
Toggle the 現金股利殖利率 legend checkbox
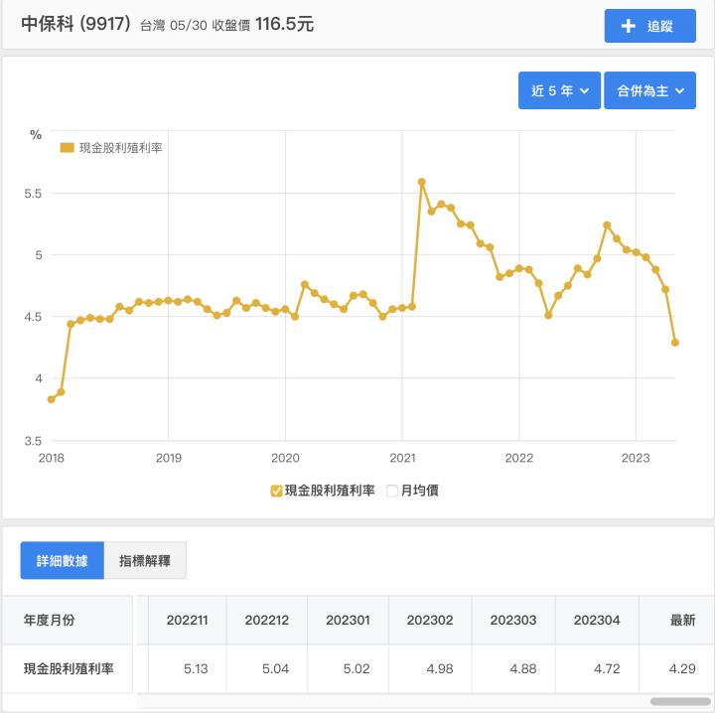(x=277, y=490)
